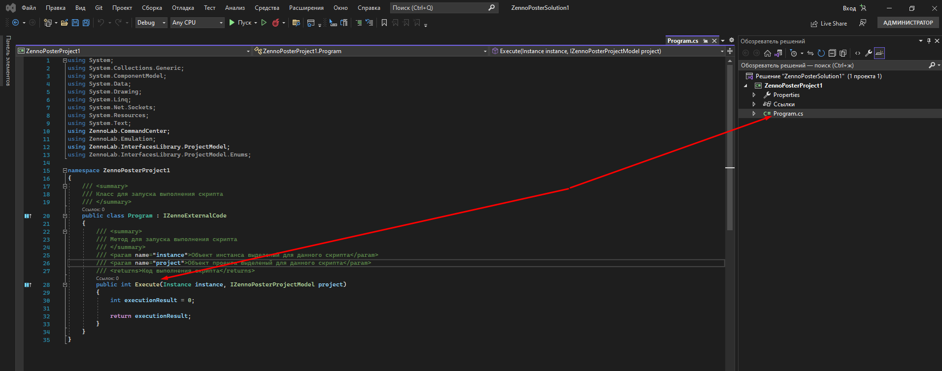Open the ZennoPosterProject1.Program type dropdown
The image size is (942, 371).
pos(371,51)
